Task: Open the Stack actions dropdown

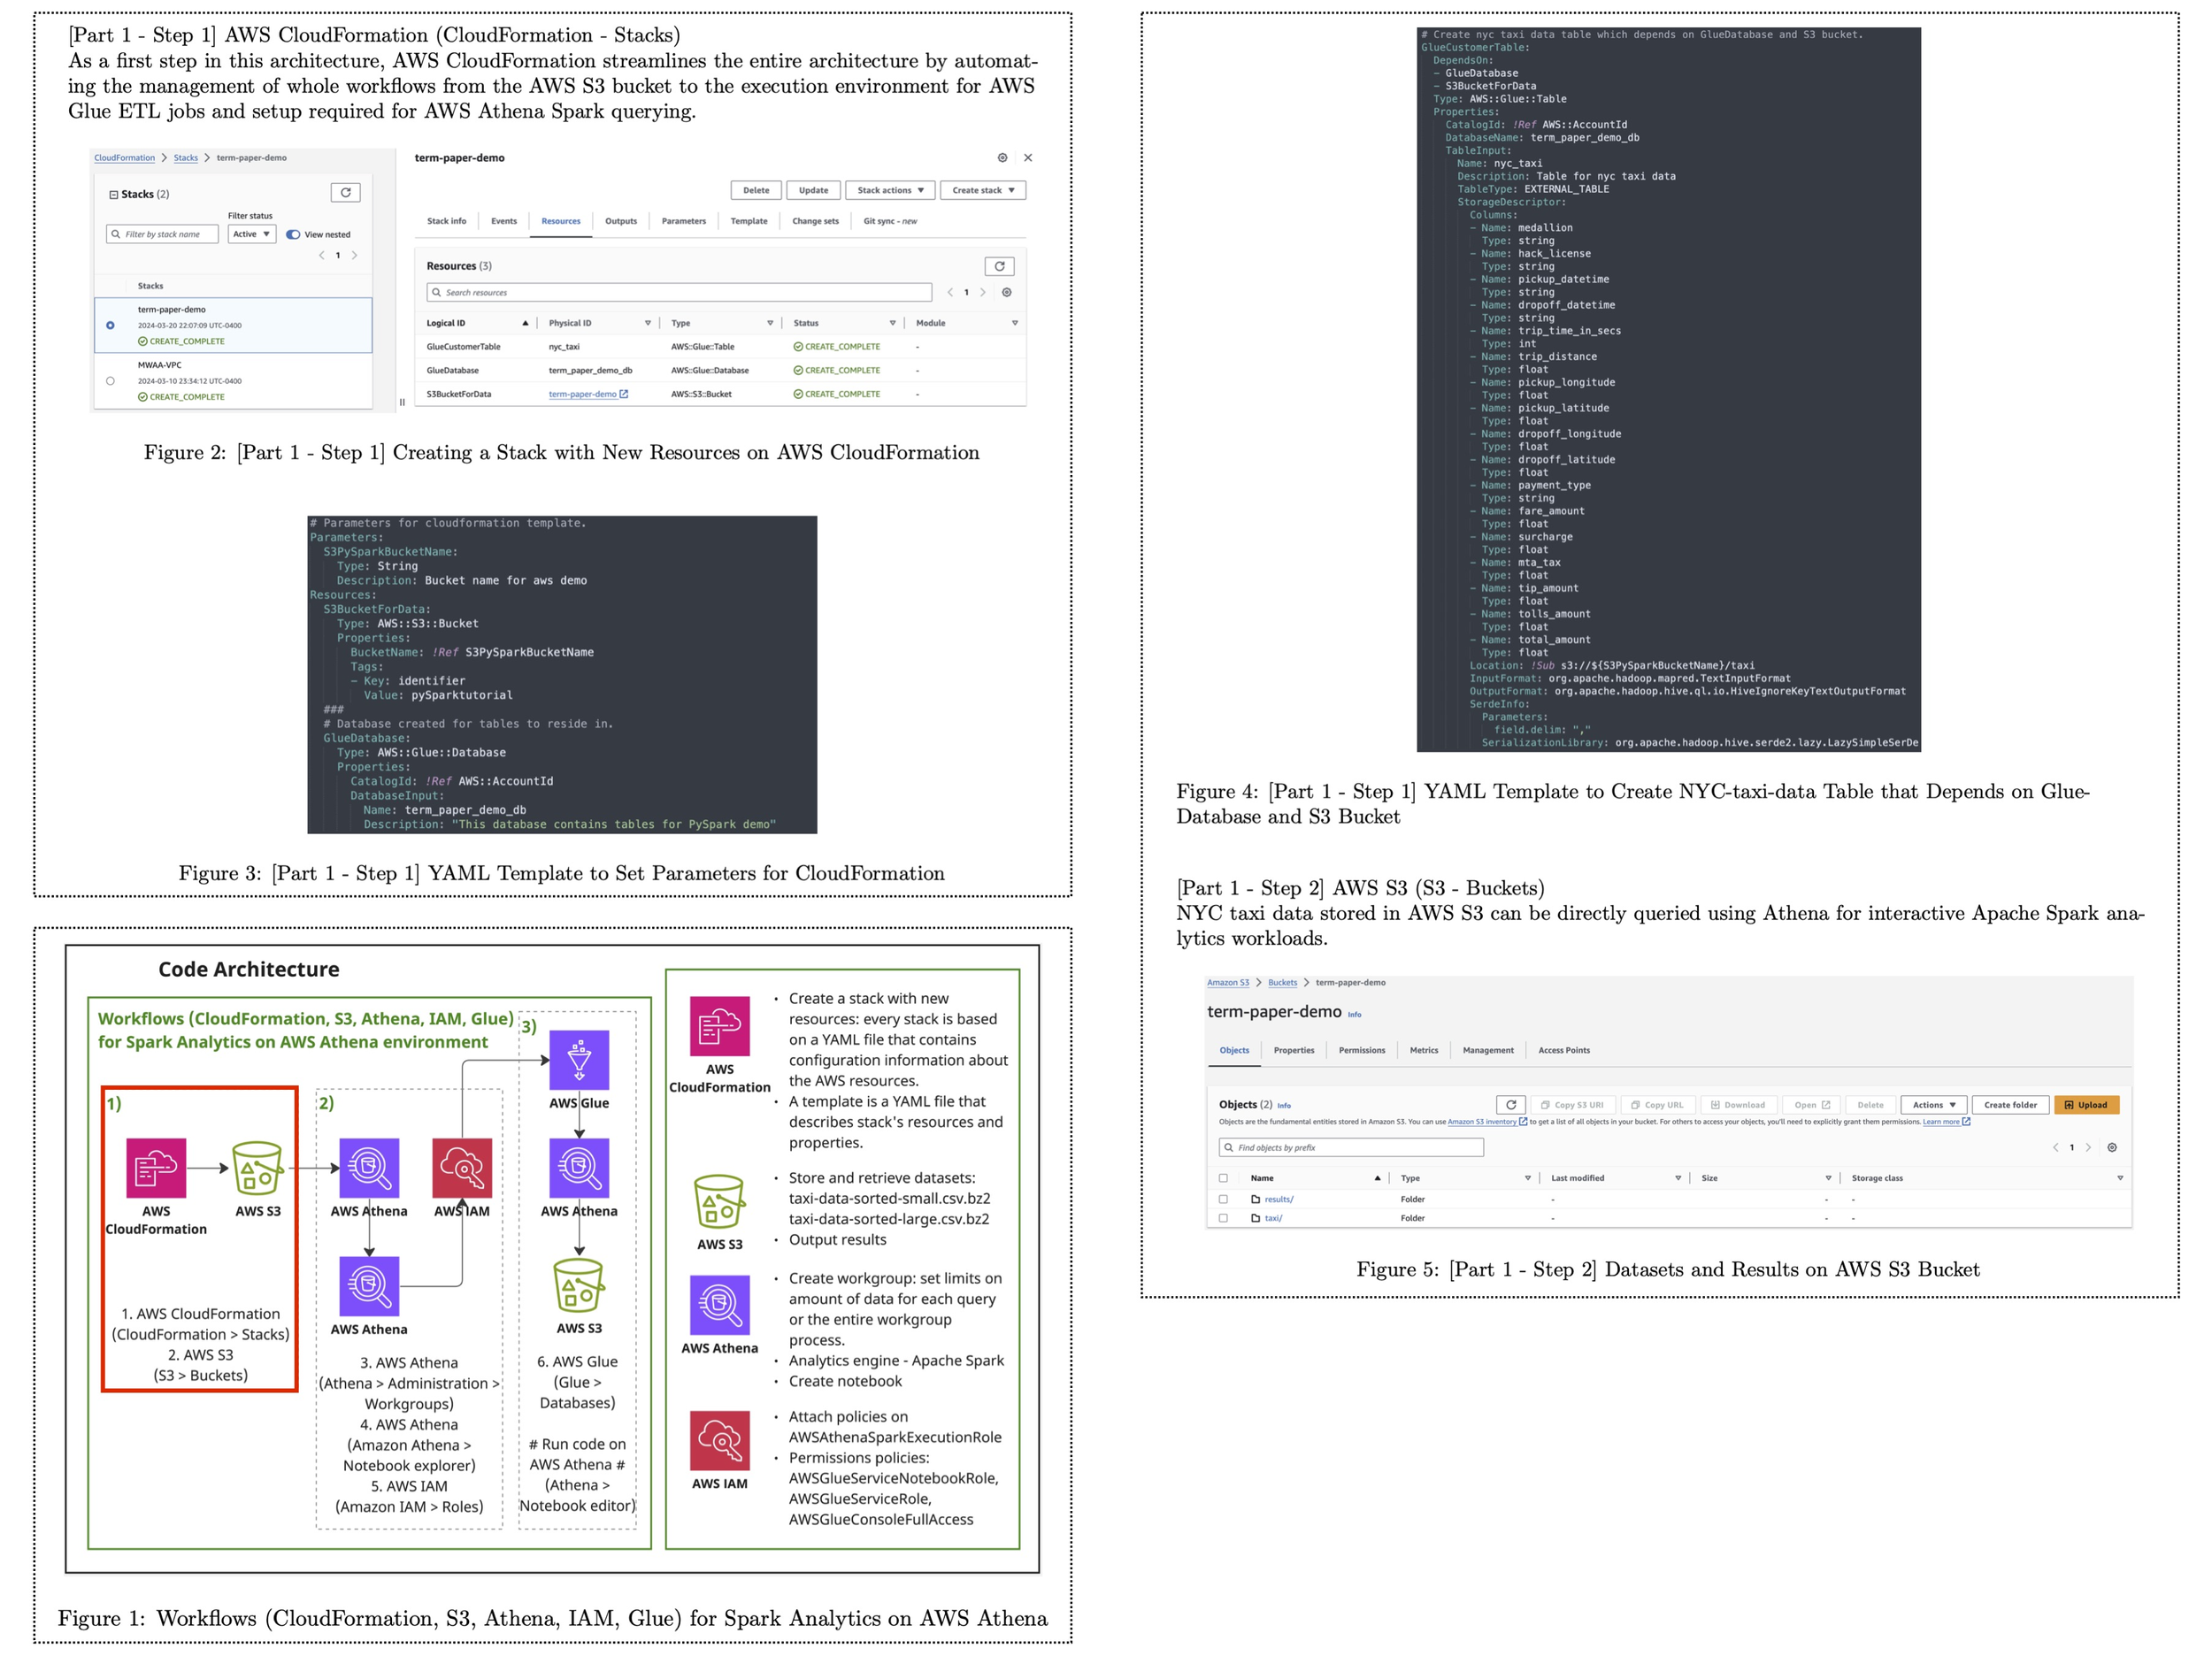Action: pyautogui.click(x=890, y=190)
